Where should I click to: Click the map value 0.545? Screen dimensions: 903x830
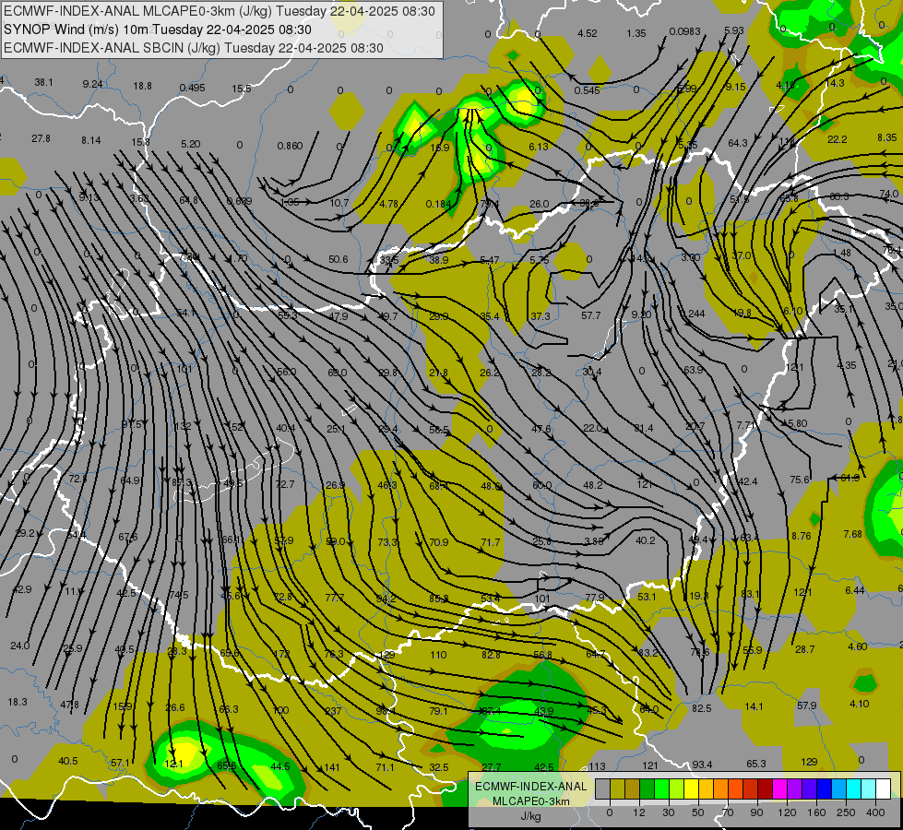587,90
